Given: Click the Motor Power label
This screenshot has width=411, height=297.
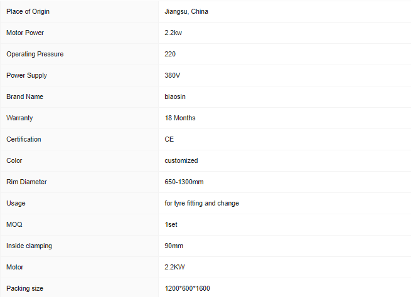Looking at the screenshot, I should pos(25,33).
